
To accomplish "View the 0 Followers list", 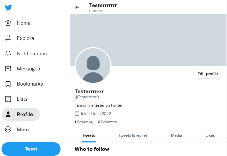I will 107,122.
